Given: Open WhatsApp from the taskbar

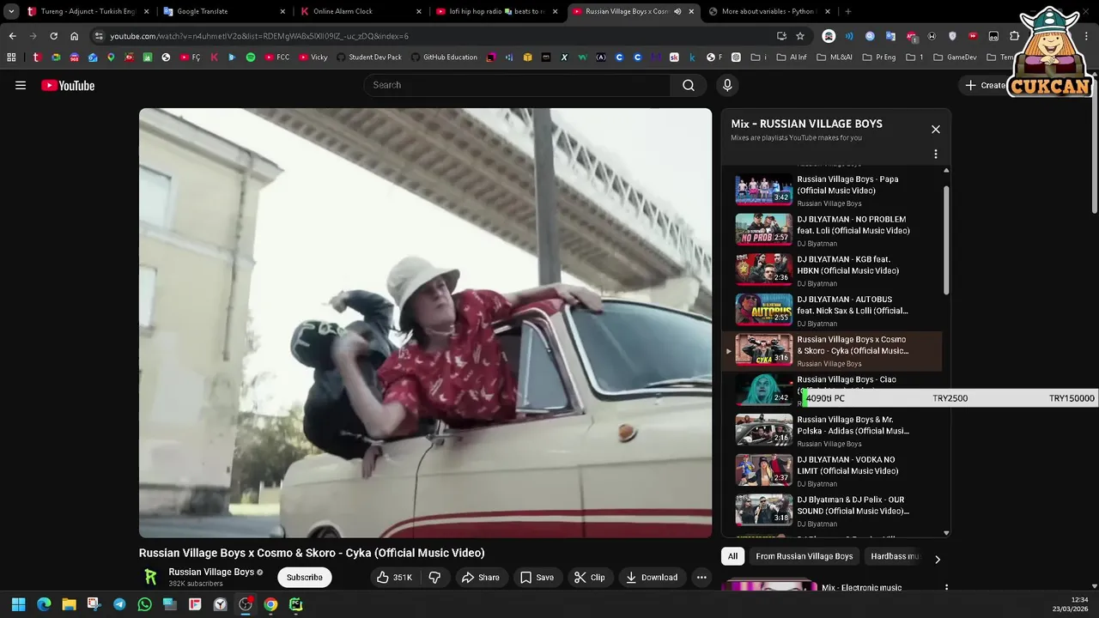Looking at the screenshot, I should tap(144, 604).
